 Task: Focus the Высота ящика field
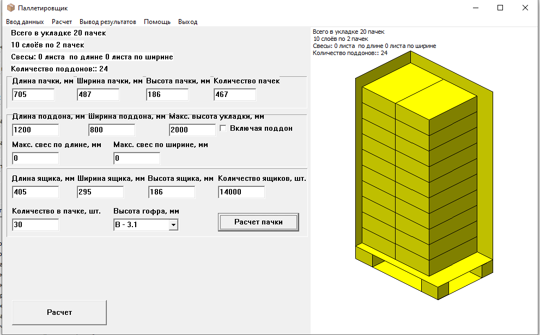coord(172,192)
